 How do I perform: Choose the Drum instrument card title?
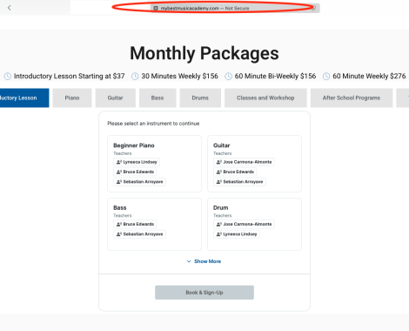point(221,208)
